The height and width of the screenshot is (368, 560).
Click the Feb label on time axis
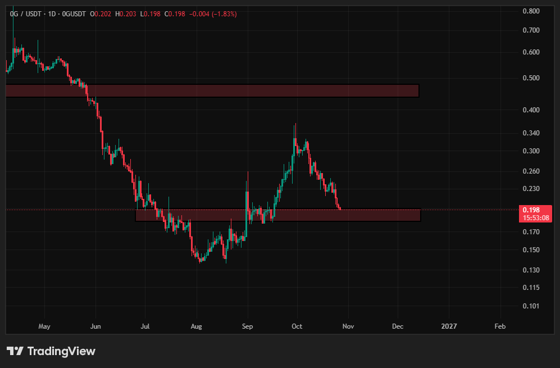coord(500,326)
